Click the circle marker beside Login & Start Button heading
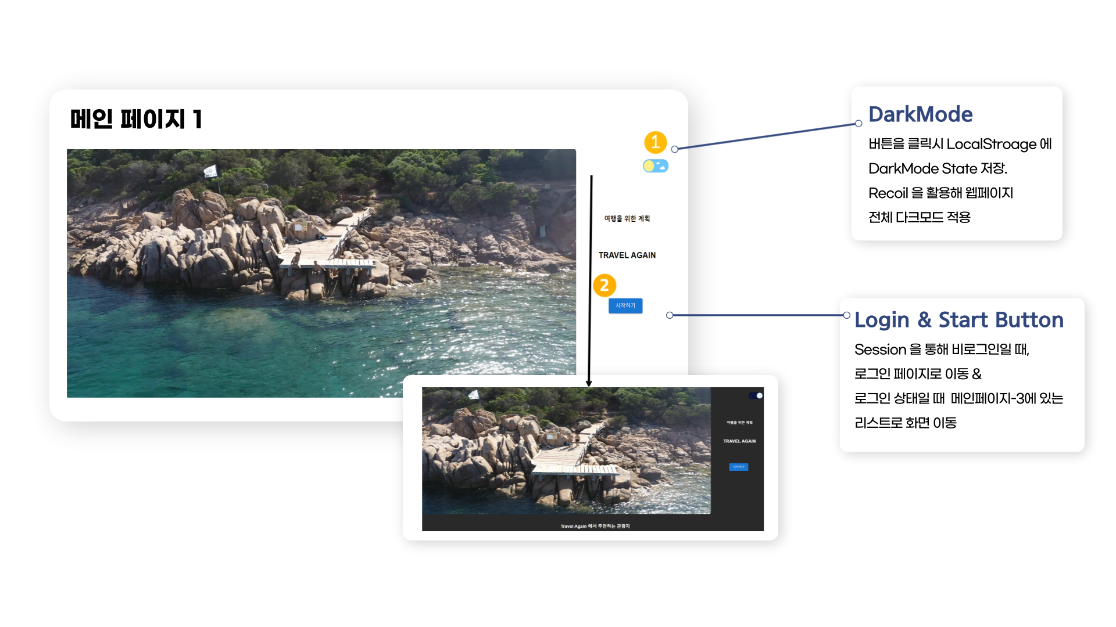 (x=847, y=315)
